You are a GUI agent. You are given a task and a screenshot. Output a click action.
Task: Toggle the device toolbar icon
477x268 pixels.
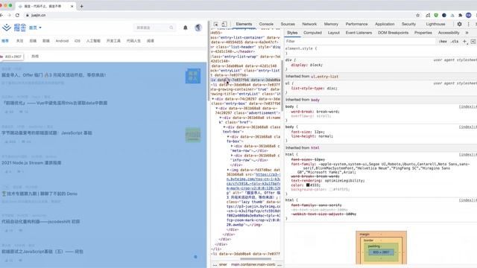tap(224, 24)
